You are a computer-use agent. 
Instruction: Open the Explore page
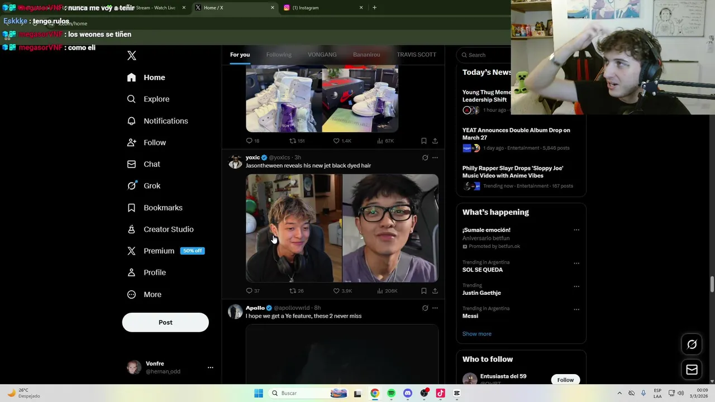pyautogui.click(x=149, y=99)
